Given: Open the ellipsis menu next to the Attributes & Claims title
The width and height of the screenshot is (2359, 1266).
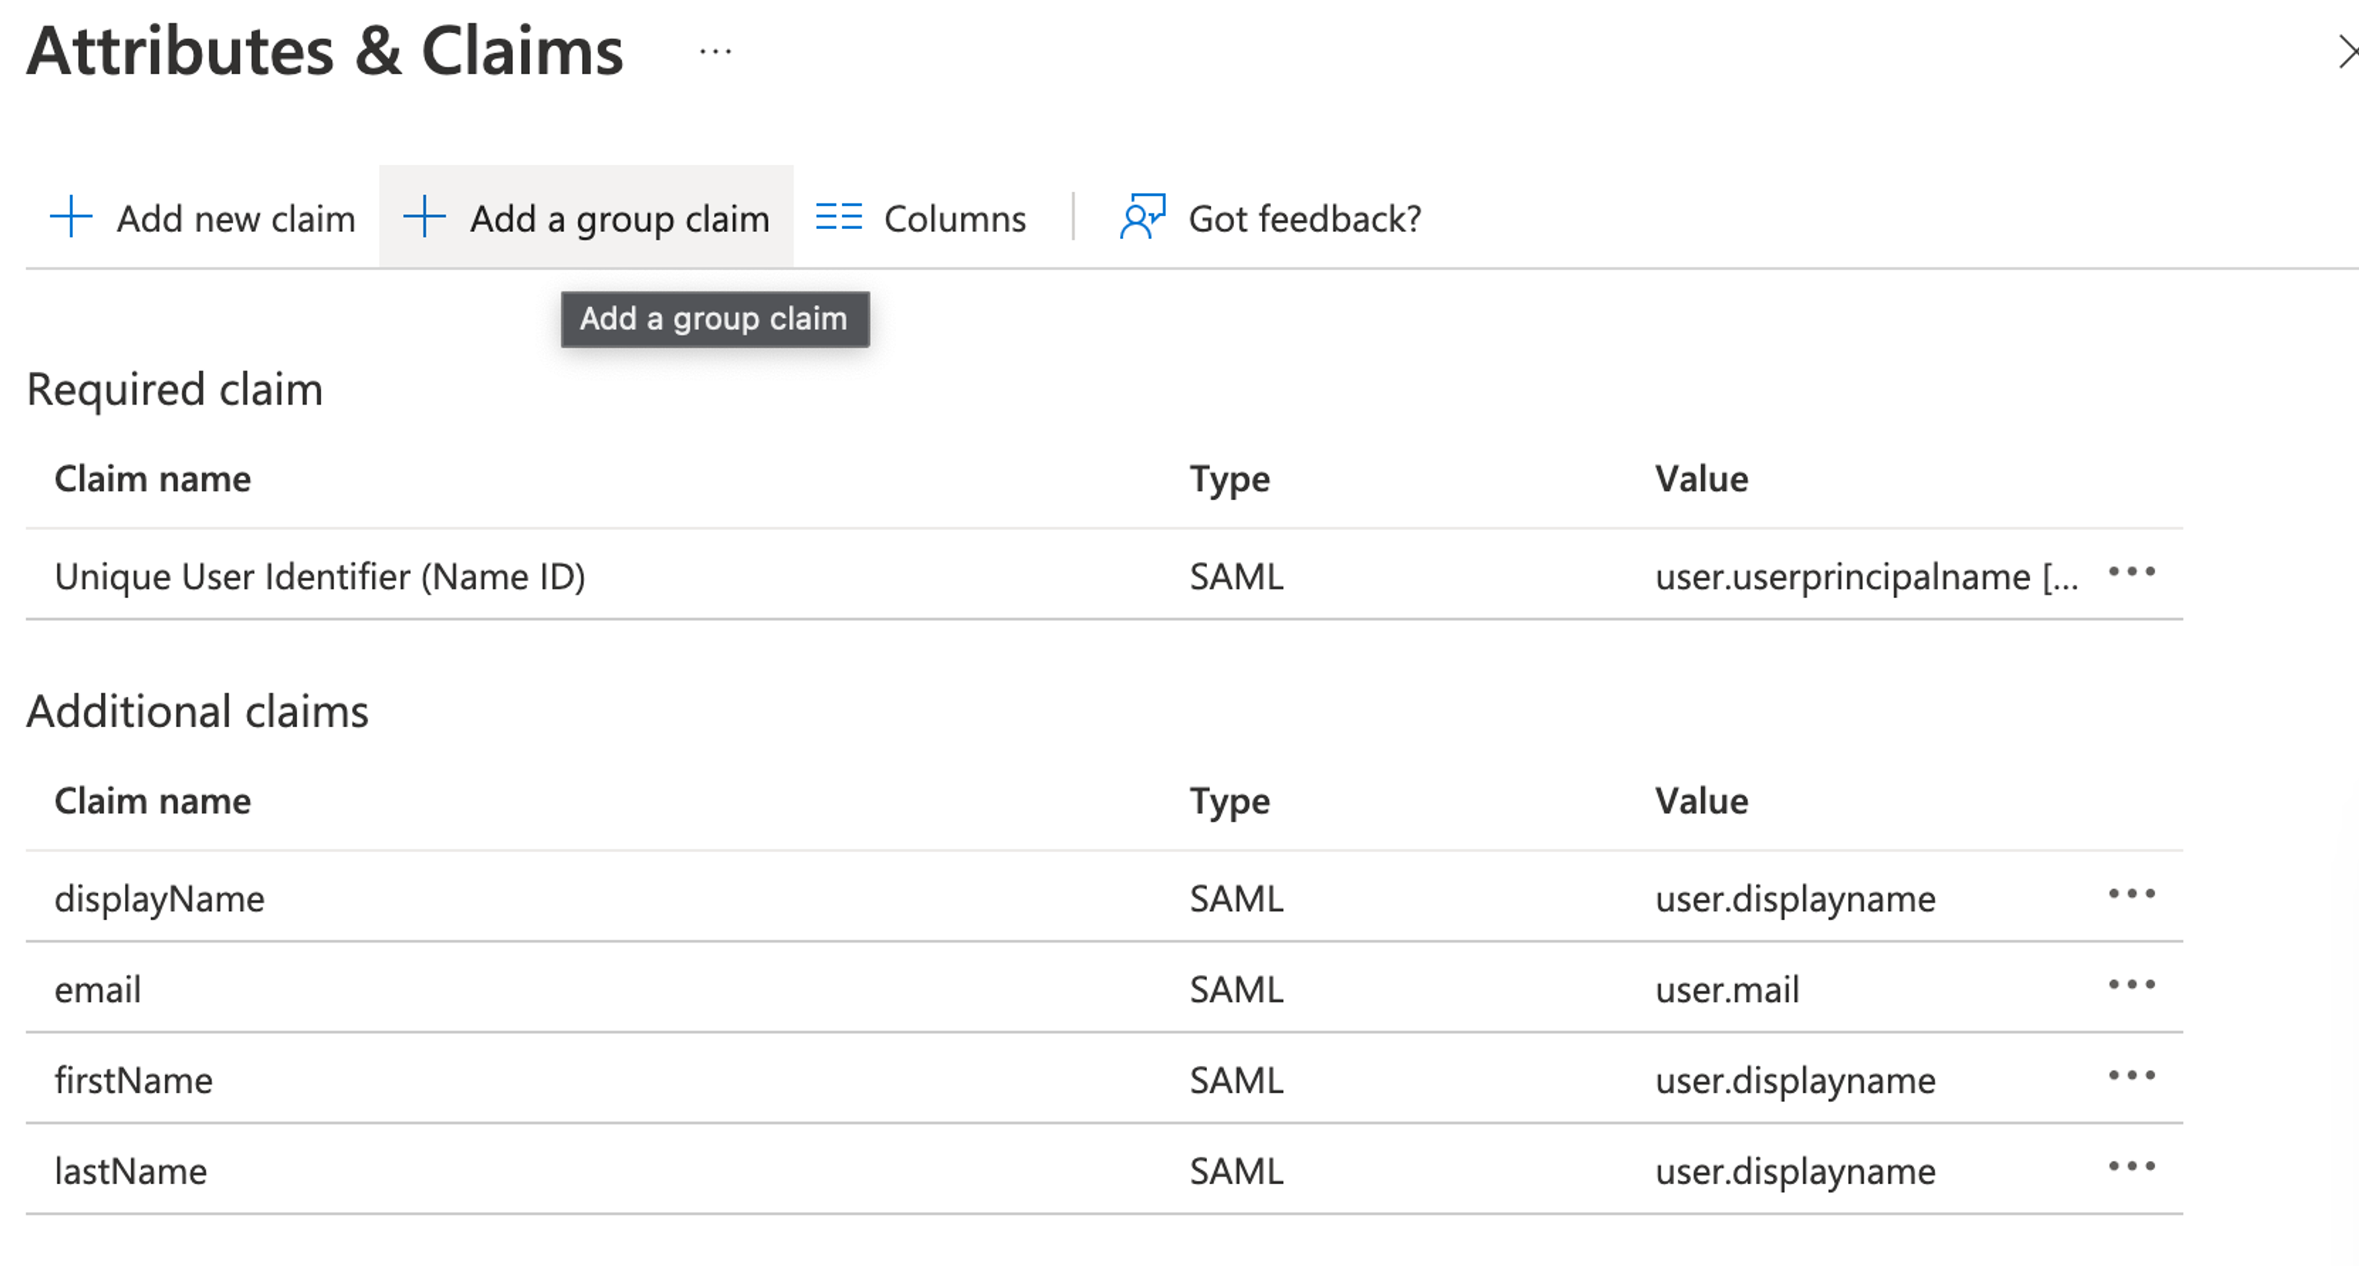Looking at the screenshot, I should tap(714, 52).
